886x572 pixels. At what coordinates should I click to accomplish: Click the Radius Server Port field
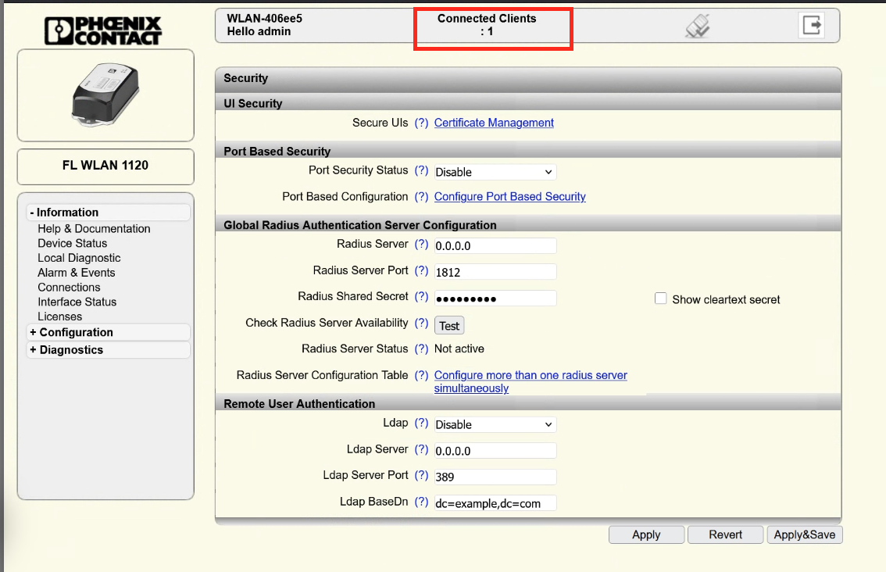coord(495,271)
